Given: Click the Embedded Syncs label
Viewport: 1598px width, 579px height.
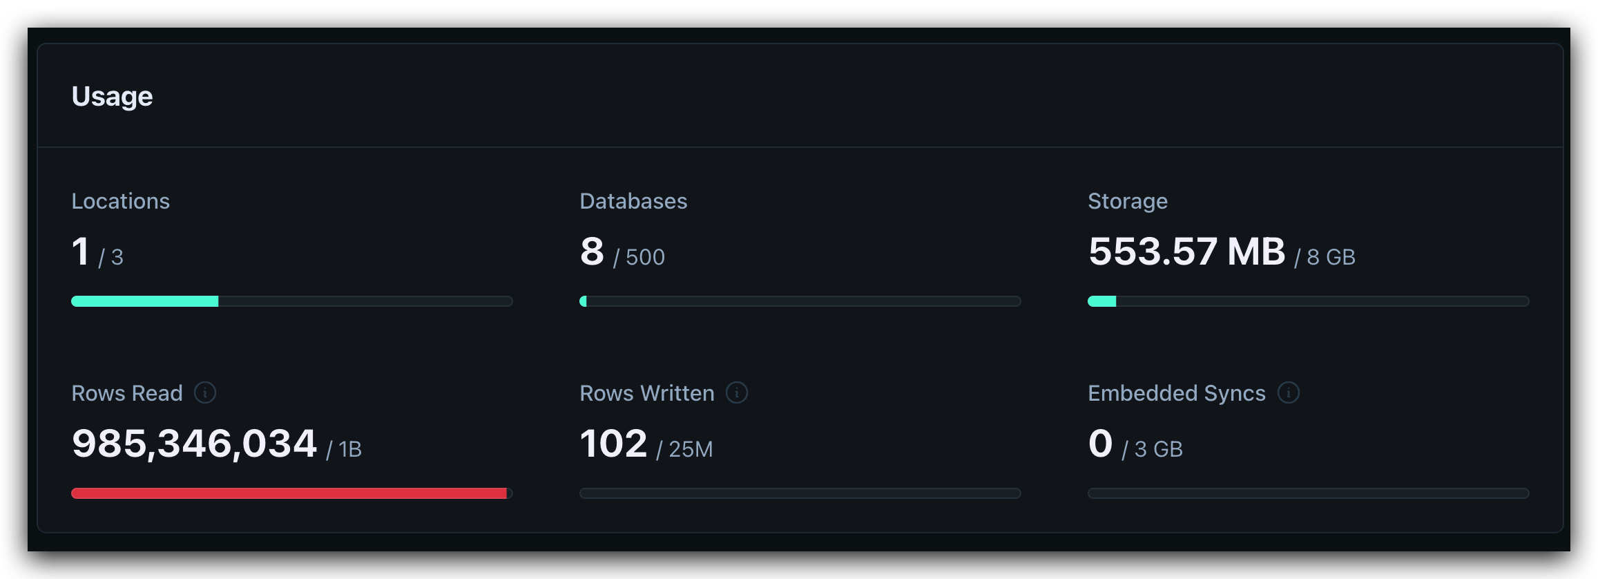Looking at the screenshot, I should click(x=1177, y=393).
